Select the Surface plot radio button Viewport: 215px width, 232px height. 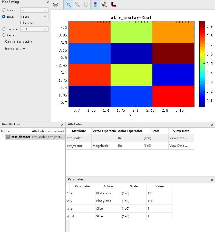point(4,29)
